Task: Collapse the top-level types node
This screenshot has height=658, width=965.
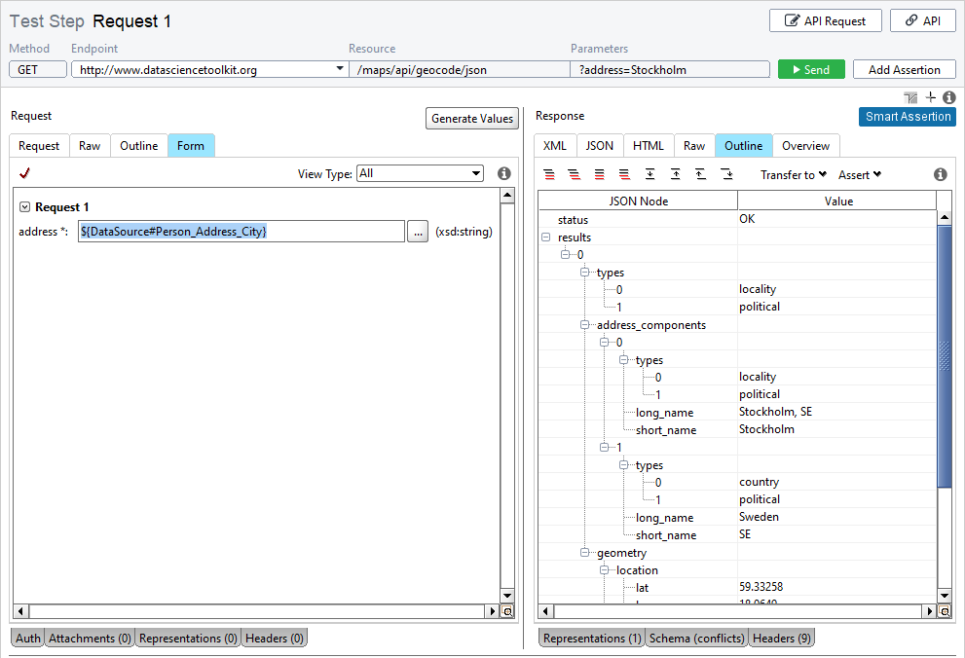Action: (584, 272)
